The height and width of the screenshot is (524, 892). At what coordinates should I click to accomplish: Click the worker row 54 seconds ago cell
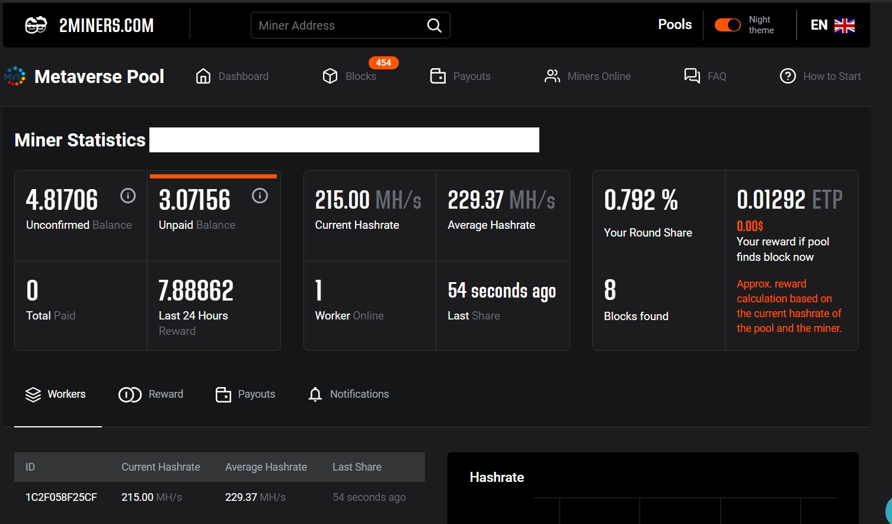click(369, 497)
